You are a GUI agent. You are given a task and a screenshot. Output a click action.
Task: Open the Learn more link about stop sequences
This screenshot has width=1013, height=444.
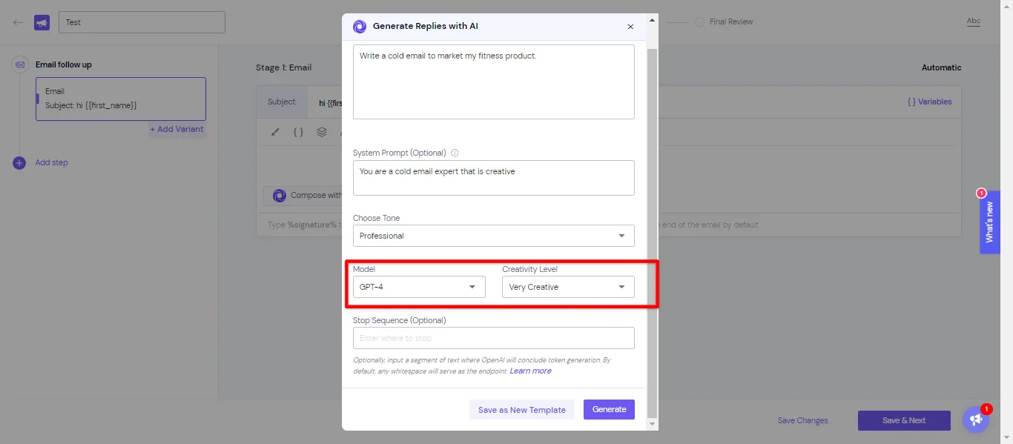point(530,371)
